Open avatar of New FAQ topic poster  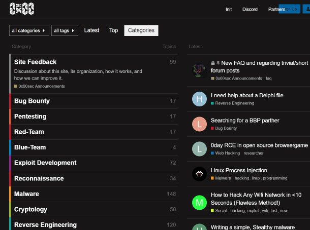(199, 70)
